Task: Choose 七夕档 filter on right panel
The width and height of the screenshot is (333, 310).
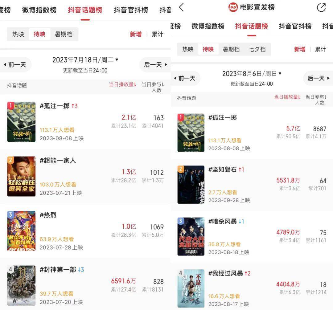Action: [x=257, y=49]
